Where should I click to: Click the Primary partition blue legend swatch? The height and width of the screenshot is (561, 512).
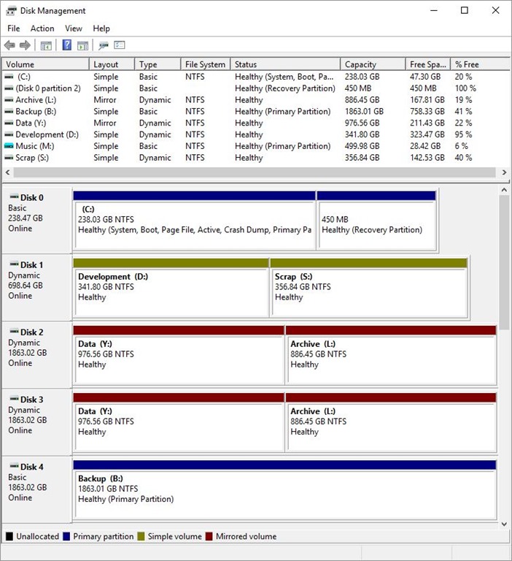(x=66, y=536)
